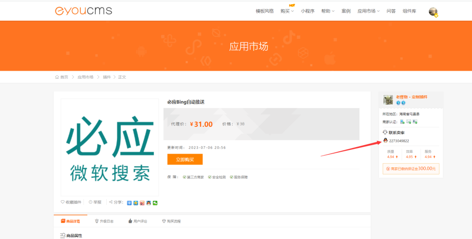Click the title 必应Bing自动推送
This screenshot has width=472, height=239.
click(185, 102)
